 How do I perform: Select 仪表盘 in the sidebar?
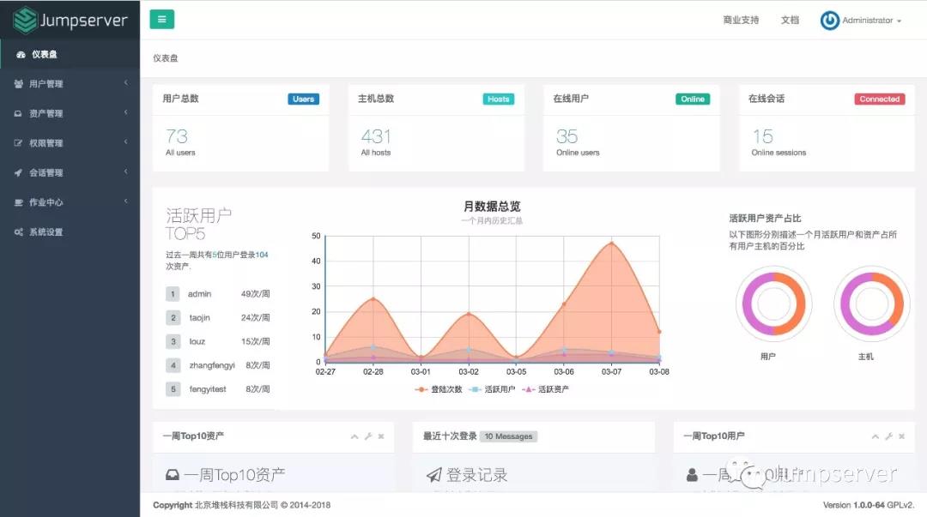pos(44,54)
